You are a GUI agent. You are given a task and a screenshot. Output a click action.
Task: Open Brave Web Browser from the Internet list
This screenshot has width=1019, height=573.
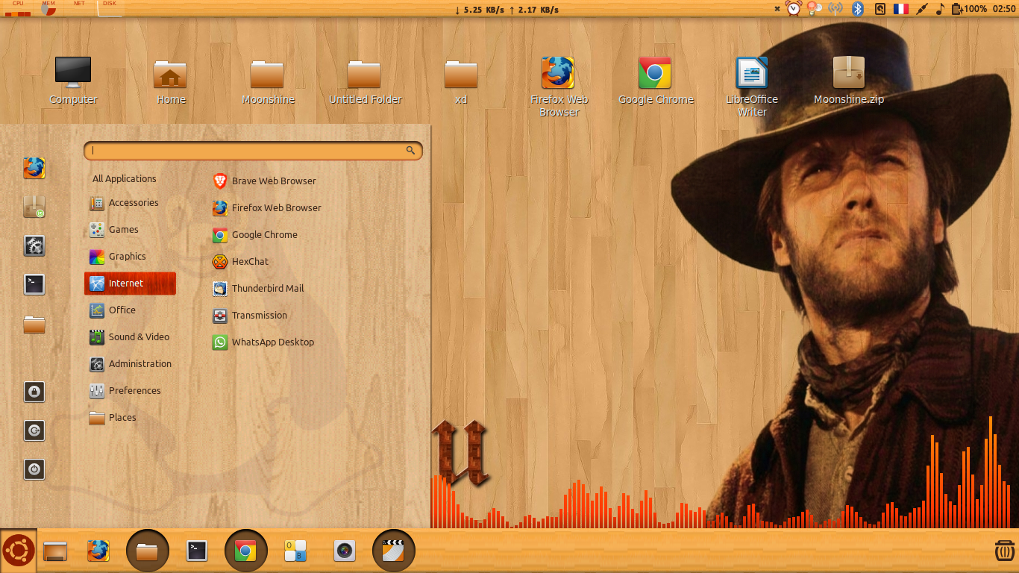coord(265,181)
